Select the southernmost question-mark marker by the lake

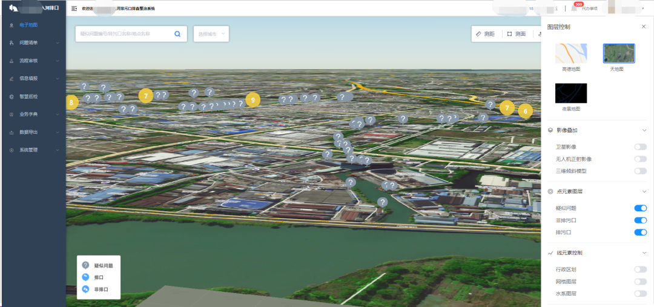383,202
